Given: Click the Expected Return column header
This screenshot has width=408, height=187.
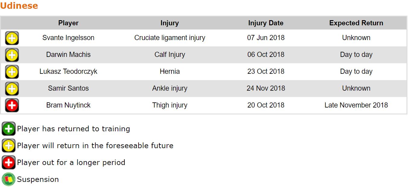Looking at the screenshot, I should point(356,23).
